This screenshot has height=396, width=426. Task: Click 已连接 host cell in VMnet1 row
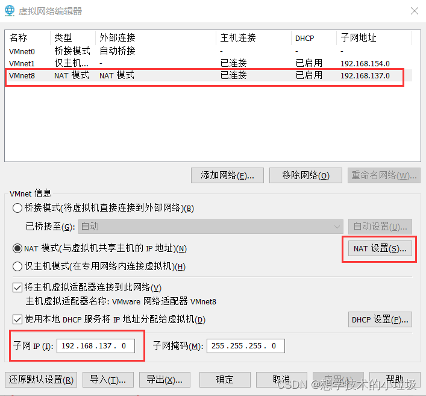233,63
